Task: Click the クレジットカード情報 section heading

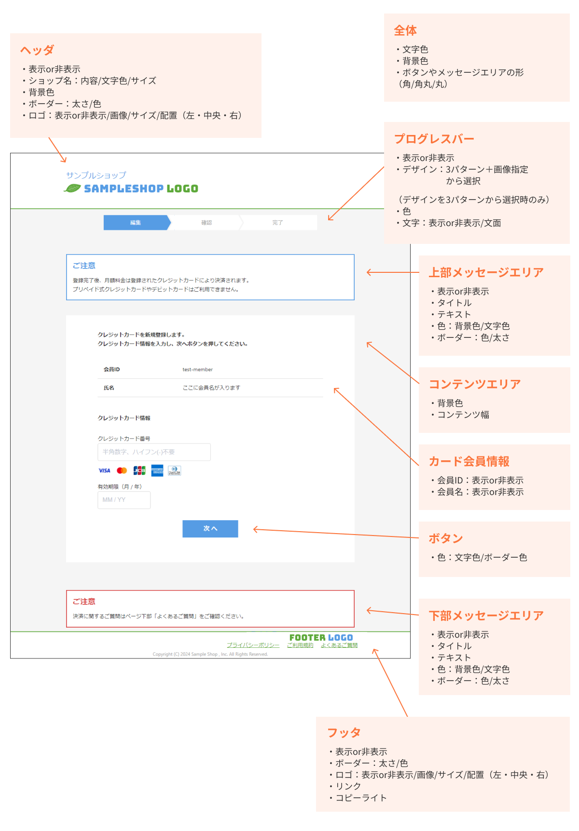Action: pos(124,418)
